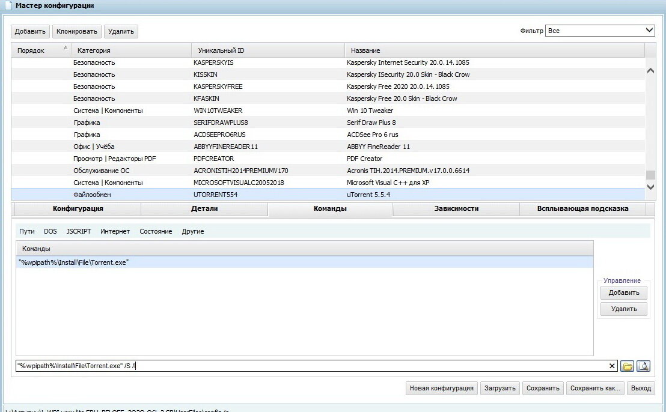The width and height of the screenshot is (666, 412).
Task: Click the Уникальный ID column header
Action: tap(268, 50)
